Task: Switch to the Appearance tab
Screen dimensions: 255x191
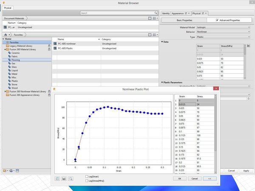Action: tap(178, 14)
